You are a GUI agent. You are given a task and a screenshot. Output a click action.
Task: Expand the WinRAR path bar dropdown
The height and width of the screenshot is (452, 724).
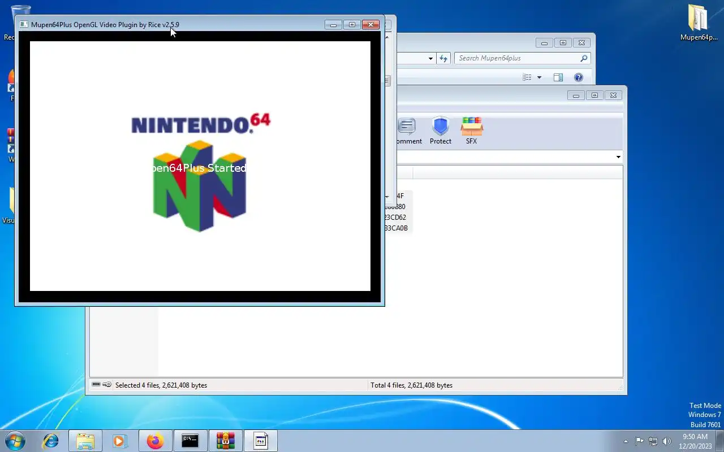618,157
